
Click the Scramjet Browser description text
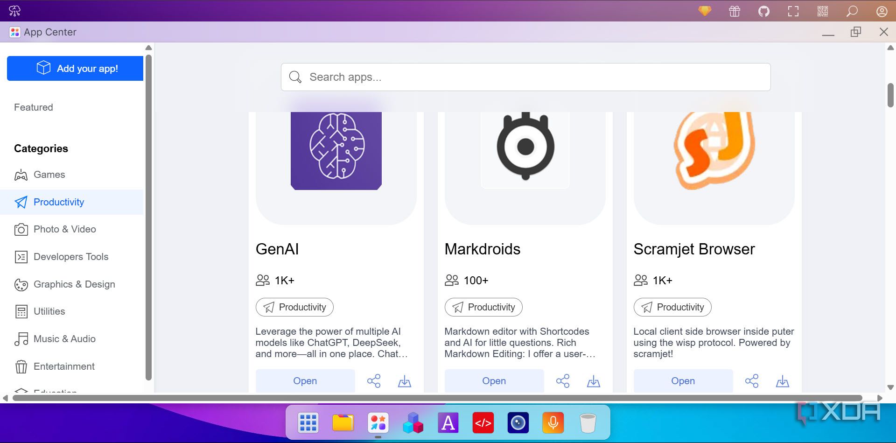[x=714, y=343]
